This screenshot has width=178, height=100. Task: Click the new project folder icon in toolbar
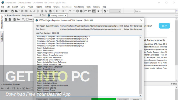coord(2,11)
